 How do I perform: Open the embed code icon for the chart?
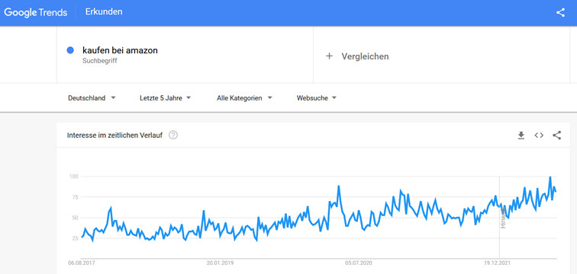point(539,135)
